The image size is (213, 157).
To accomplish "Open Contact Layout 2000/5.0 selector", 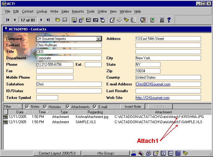I will point(57,153).
